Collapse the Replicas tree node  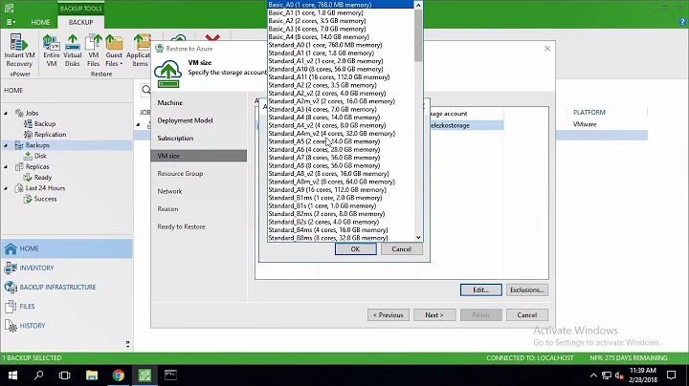pos(6,166)
